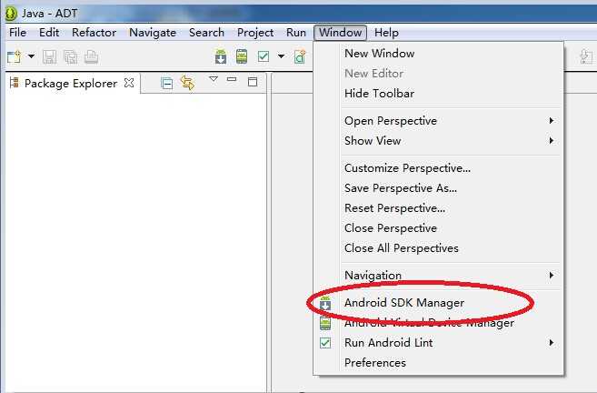Choose Hide Toolbar menu entry
The image size is (597, 393).
coord(438,94)
